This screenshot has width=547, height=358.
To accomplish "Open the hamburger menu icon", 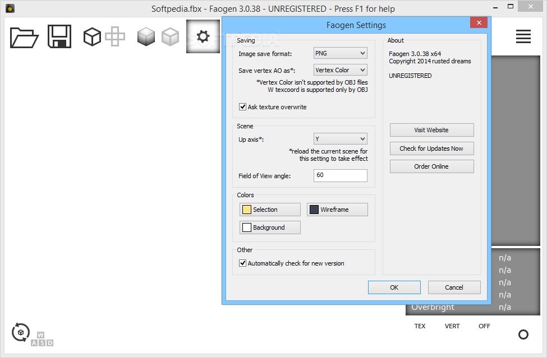I will tap(523, 36).
